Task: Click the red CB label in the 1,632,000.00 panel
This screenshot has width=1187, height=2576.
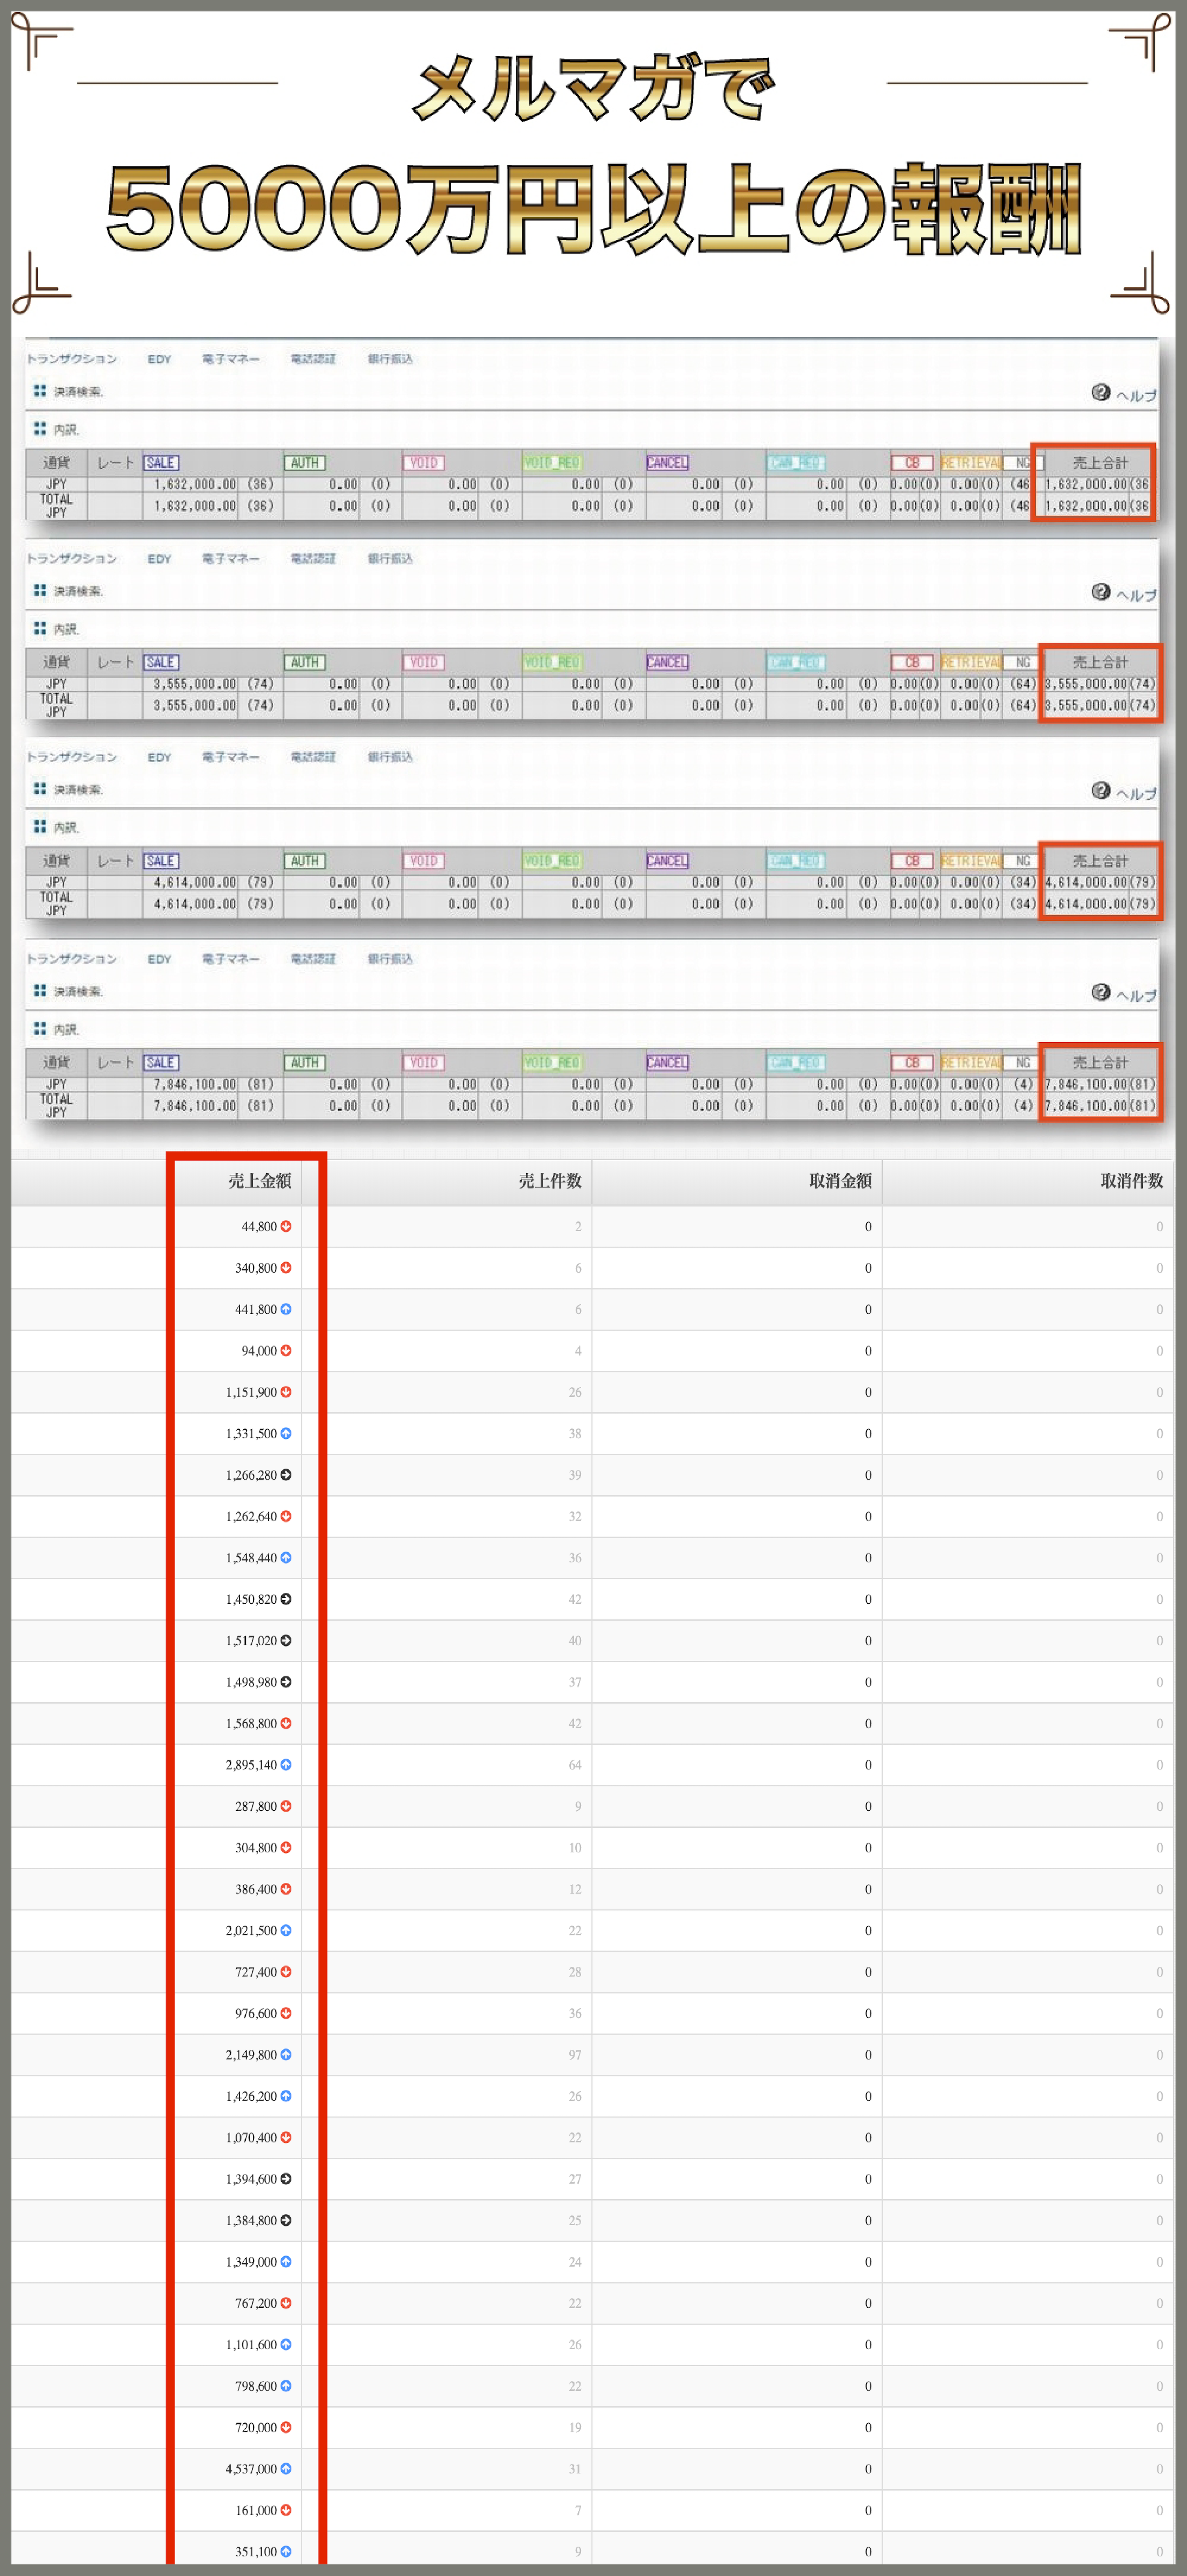Action: tap(912, 463)
